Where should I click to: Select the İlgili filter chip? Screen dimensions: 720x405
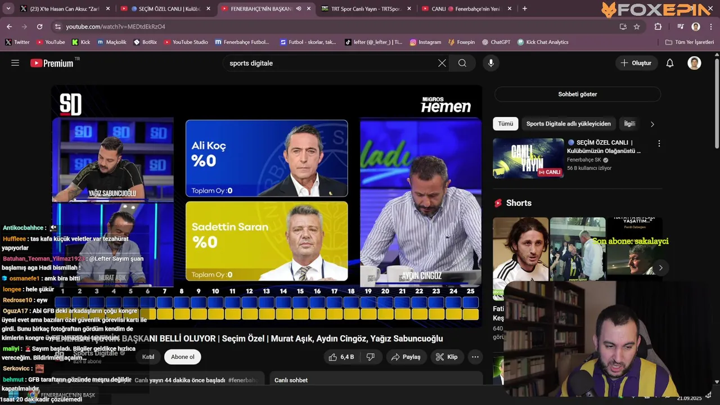pos(629,124)
